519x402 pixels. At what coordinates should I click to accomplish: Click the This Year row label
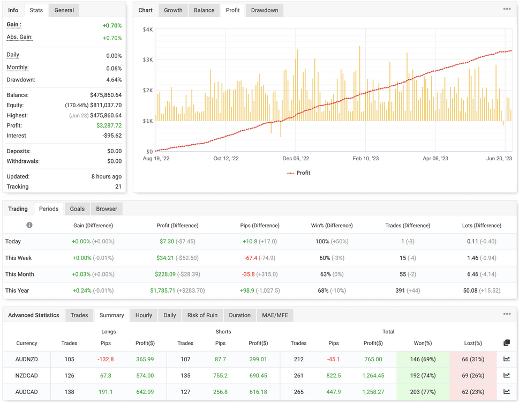point(17,291)
